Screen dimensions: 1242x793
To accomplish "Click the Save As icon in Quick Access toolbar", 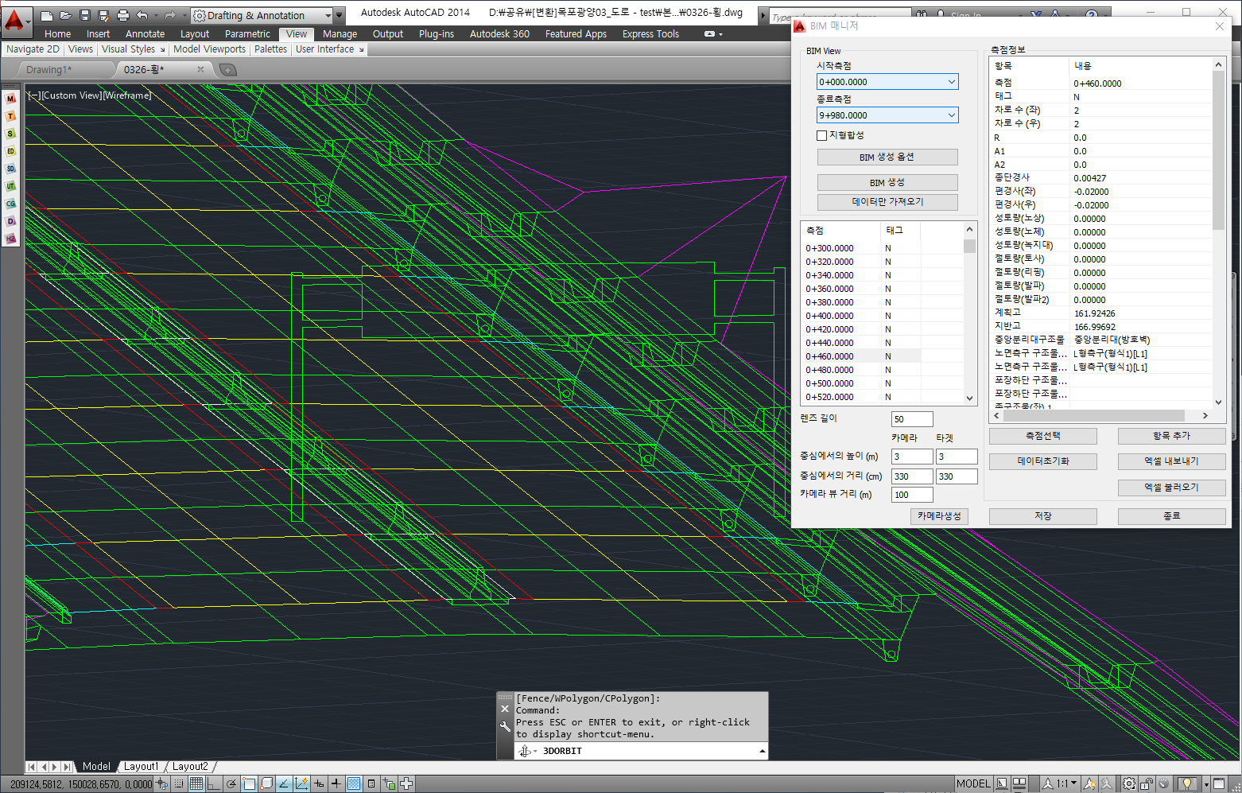I will (103, 15).
